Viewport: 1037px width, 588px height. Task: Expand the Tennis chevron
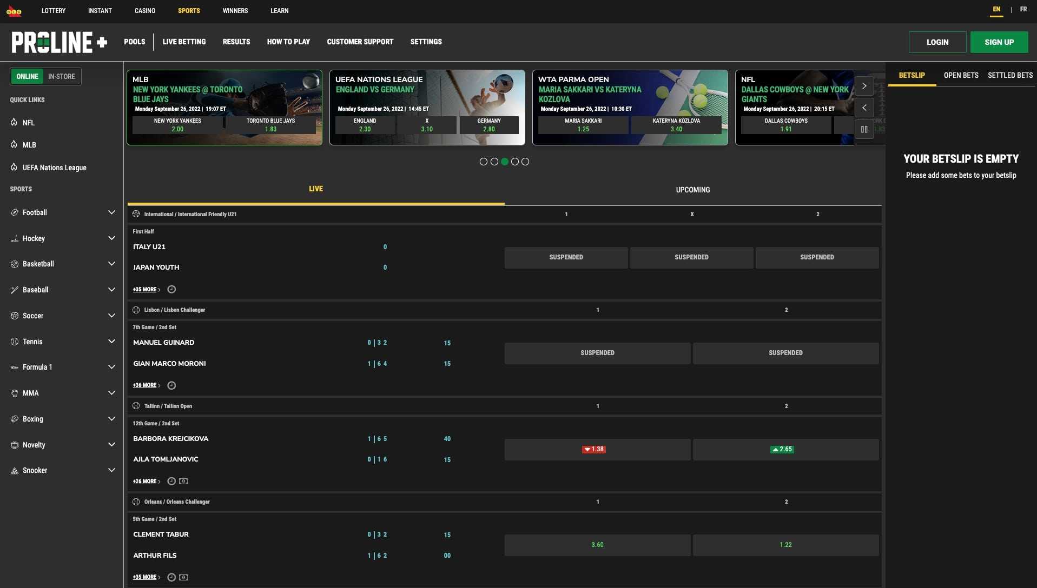coord(111,342)
